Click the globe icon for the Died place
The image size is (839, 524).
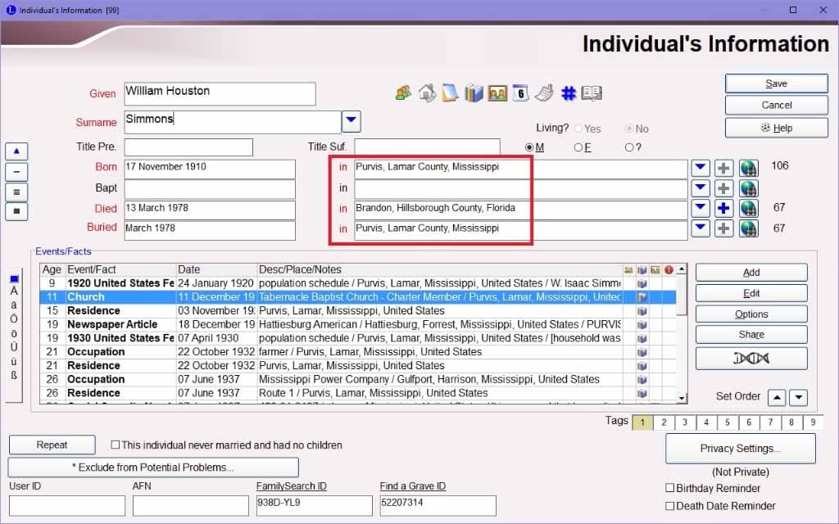pos(748,208)
